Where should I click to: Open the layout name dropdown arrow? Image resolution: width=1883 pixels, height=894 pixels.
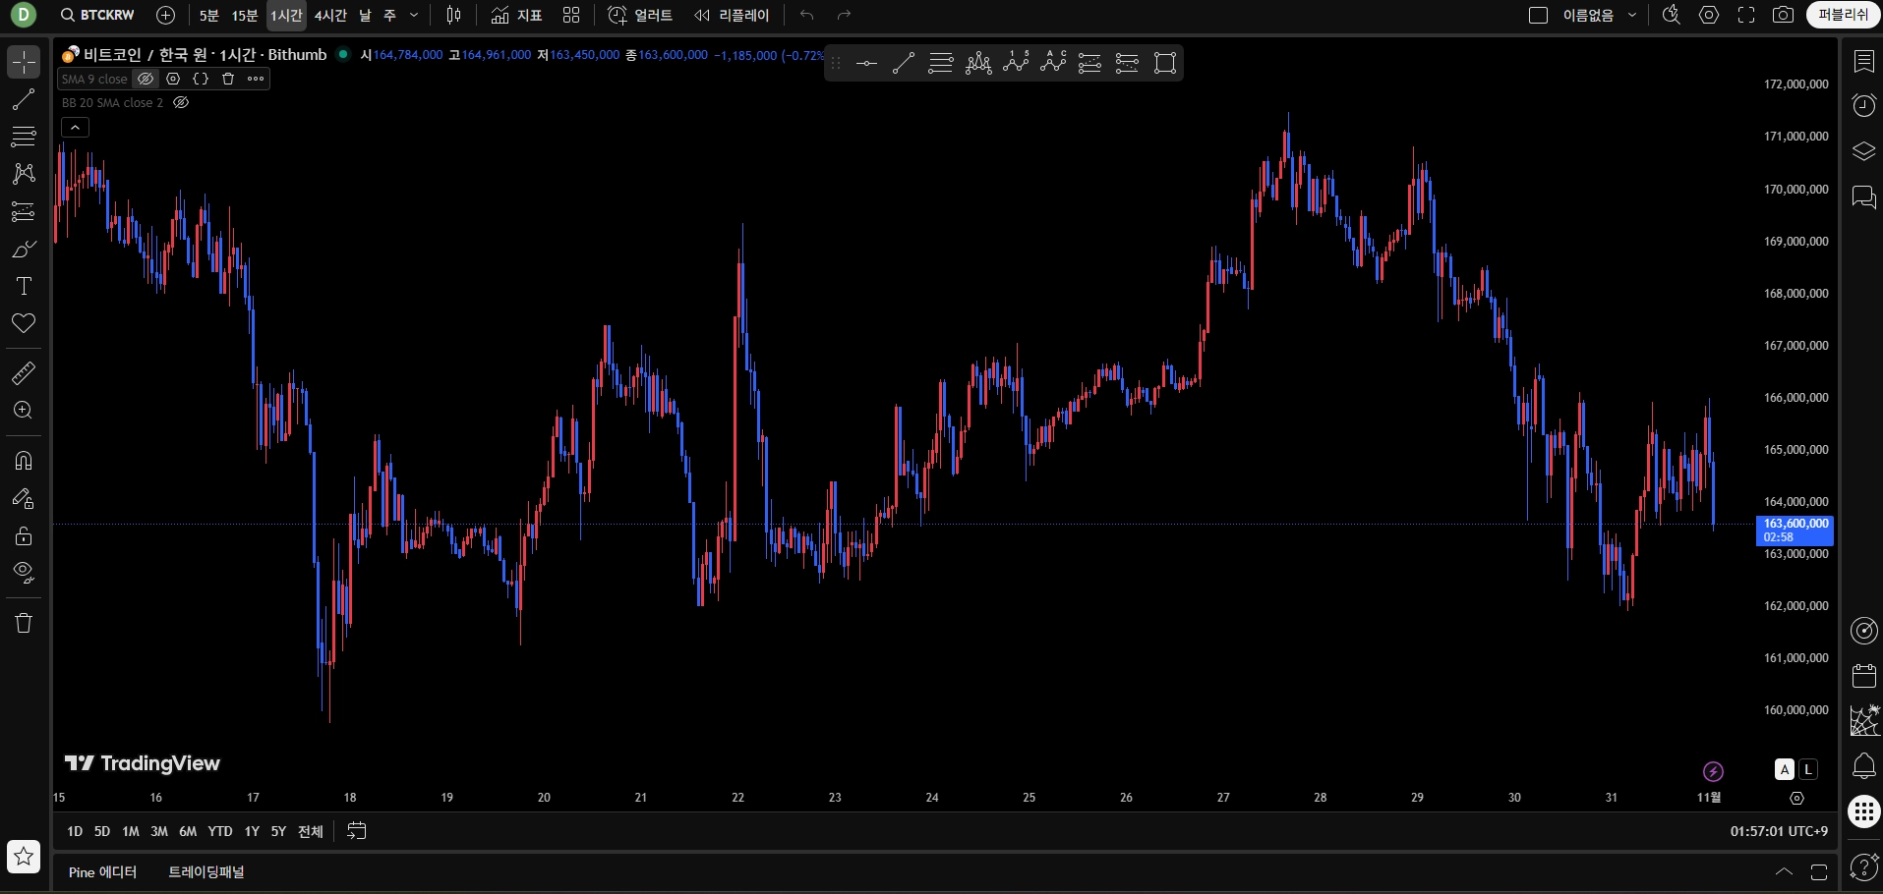(x=1632, y=15)
